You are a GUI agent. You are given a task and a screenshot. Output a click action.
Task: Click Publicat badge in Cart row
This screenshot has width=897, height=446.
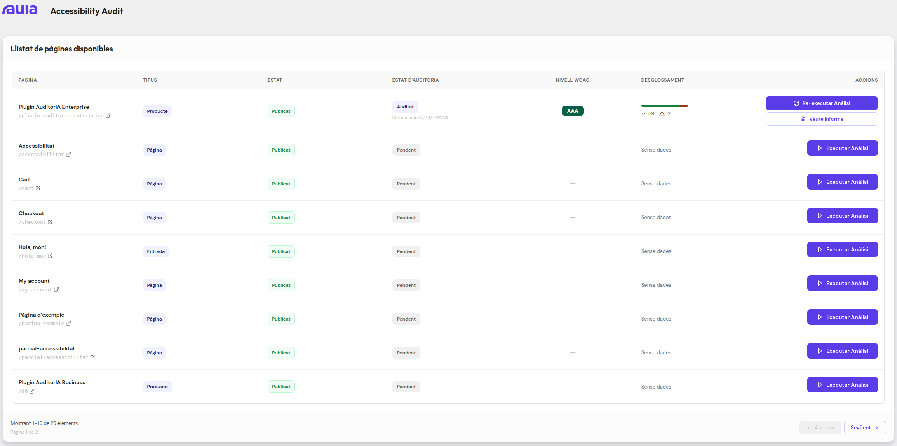tap(281, 184)
